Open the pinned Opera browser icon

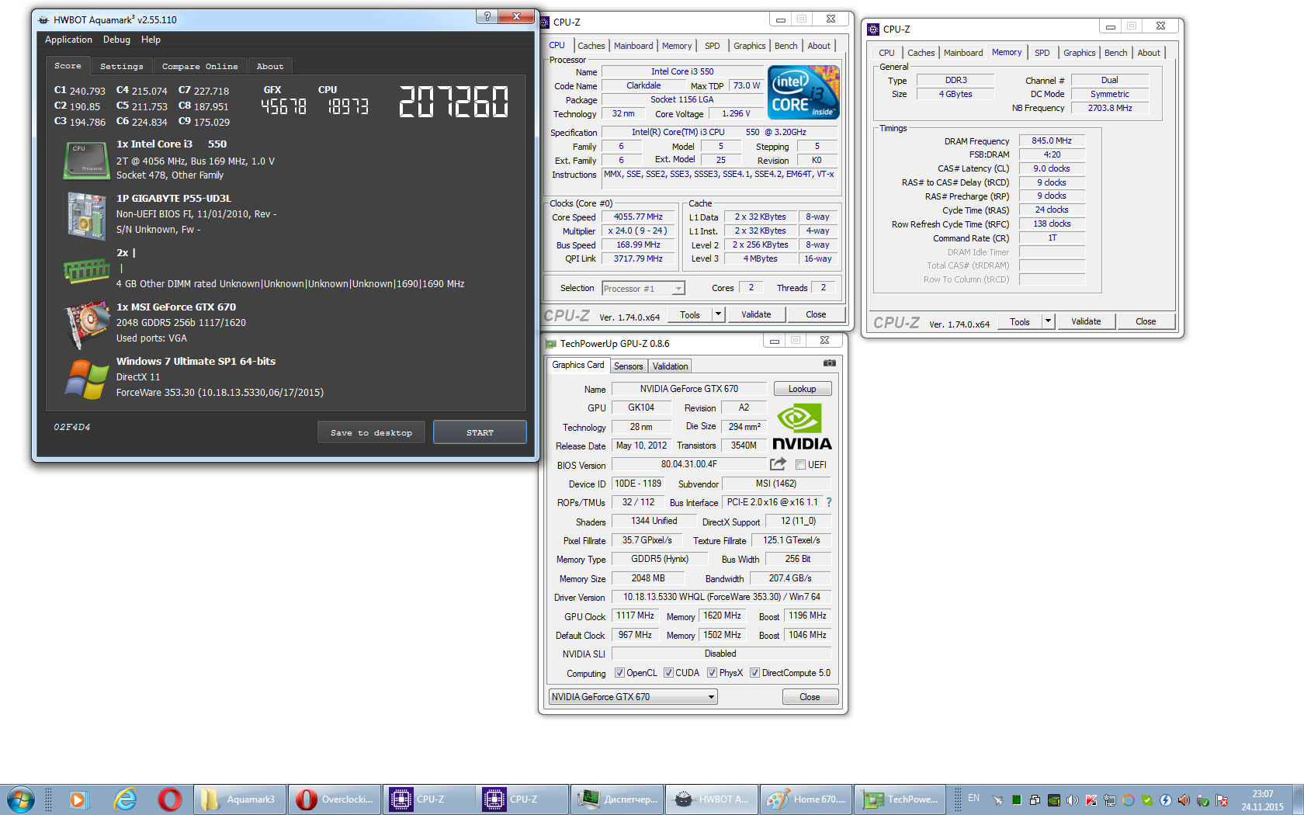(x=169, y=799)
